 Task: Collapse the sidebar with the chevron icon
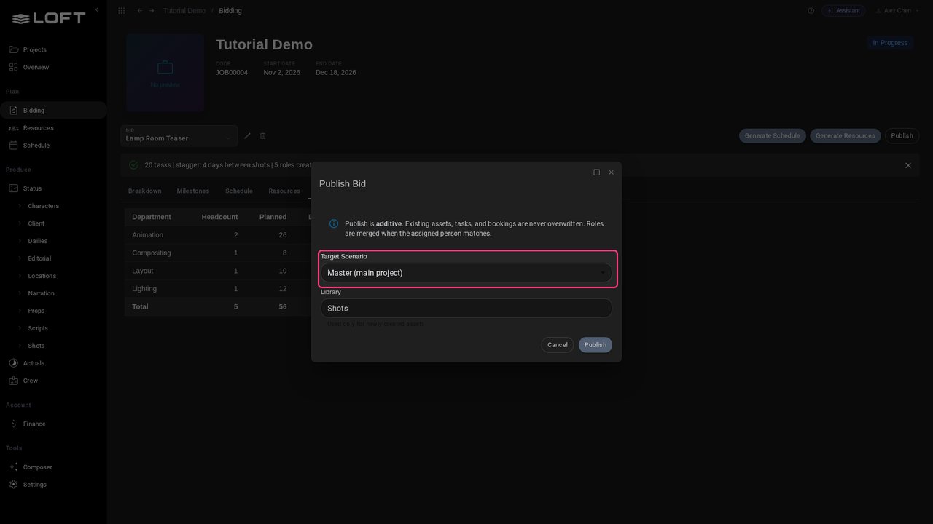tap(97, 9)
